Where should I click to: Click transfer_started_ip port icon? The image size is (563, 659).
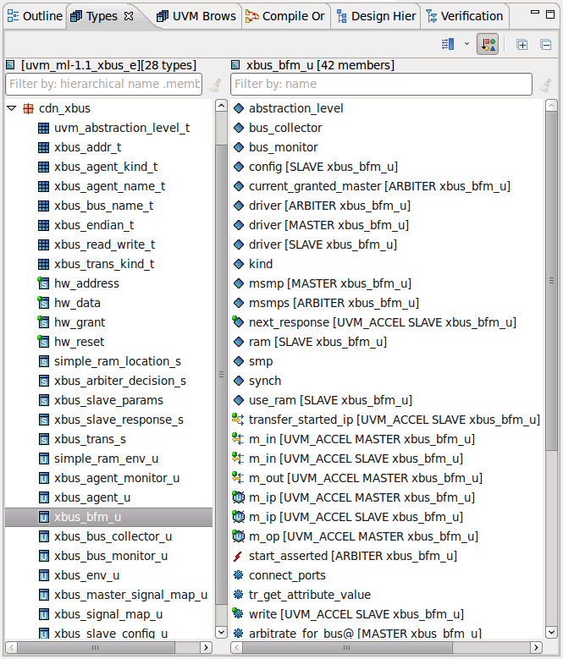239,420
